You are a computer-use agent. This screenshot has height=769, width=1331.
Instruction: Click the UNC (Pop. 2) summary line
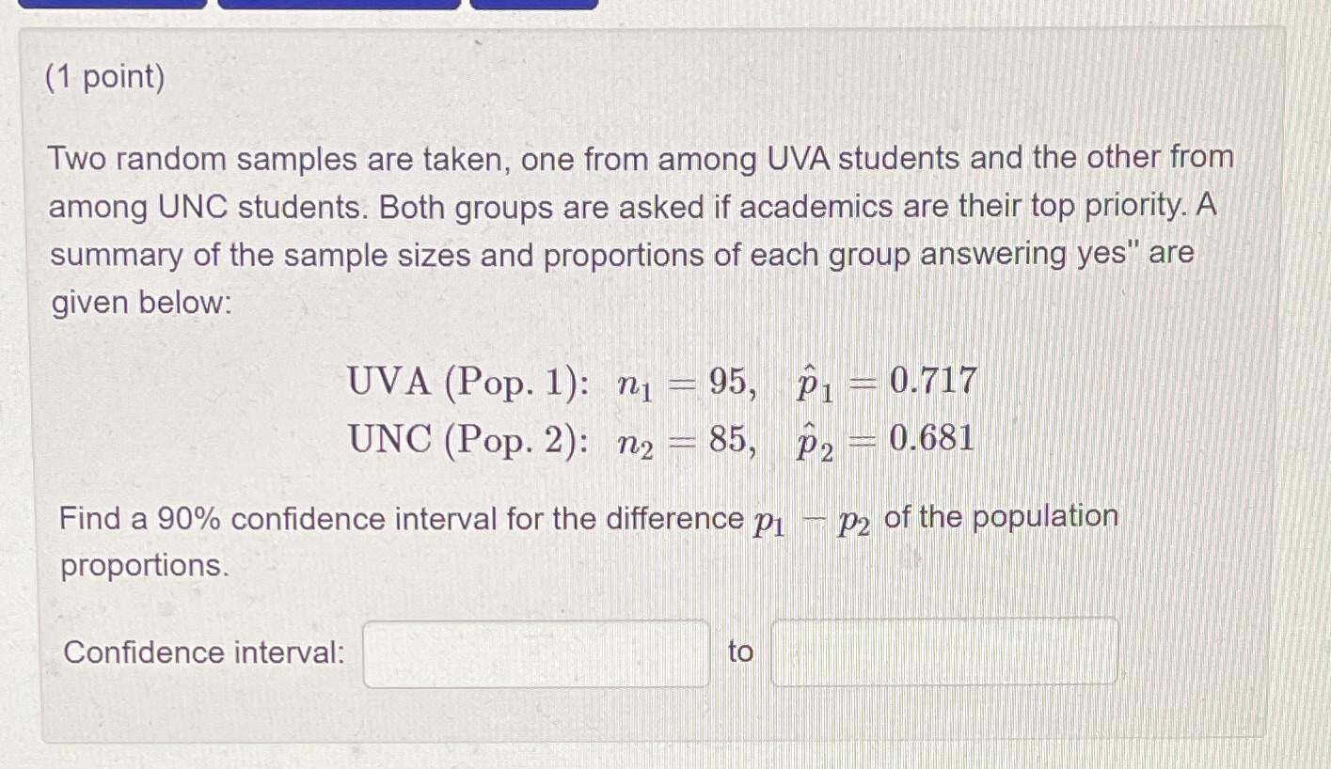[658, 438]
